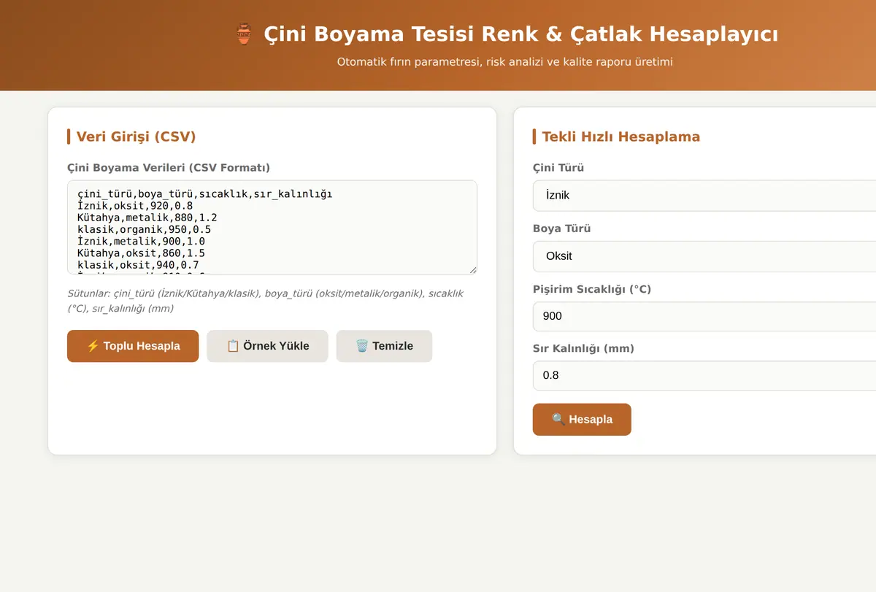Image resolution: width=876 pixels, height=592 pixels.
Task: Click the page title Çini Boyama Tesisi
Action: (520, 34)
